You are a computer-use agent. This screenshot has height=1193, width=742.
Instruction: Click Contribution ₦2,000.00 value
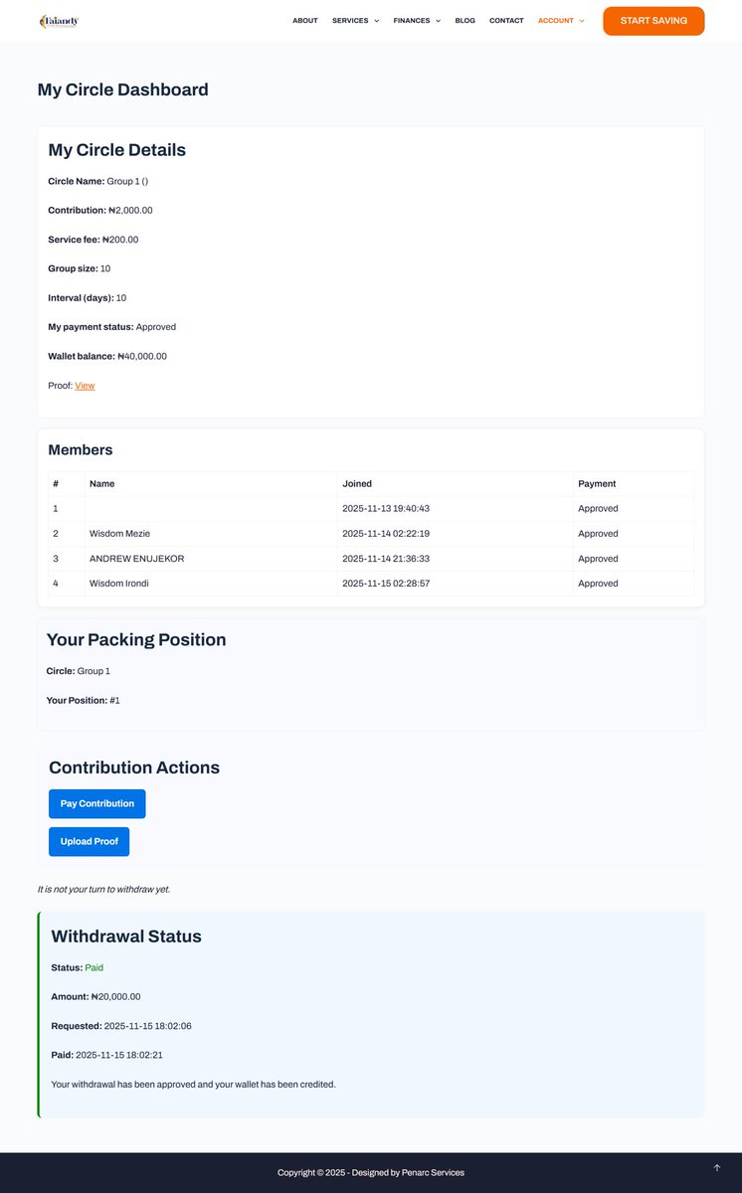point(130,211)
